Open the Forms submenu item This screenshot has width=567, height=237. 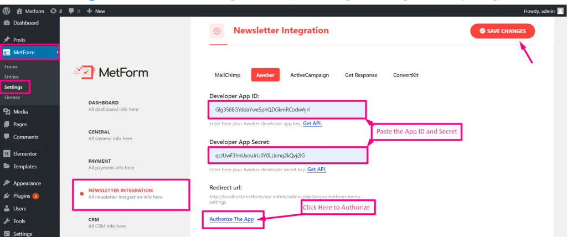[x=11, y=66]
